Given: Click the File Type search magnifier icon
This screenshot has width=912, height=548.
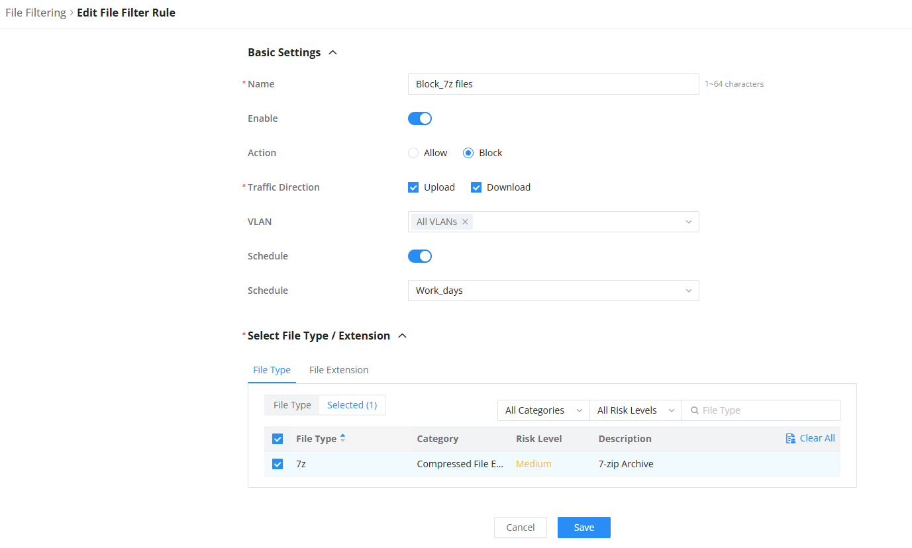Looking at the screenshot, I should click(694, 410).
